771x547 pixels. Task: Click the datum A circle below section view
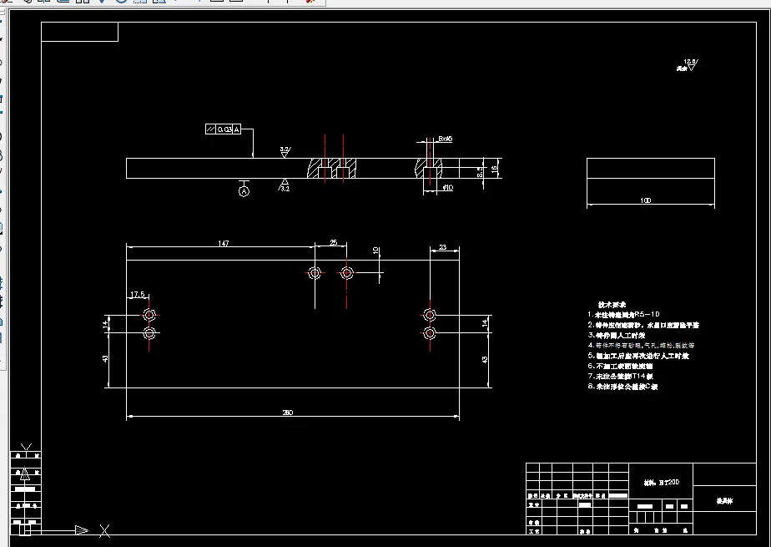click(x=244, y=191)
